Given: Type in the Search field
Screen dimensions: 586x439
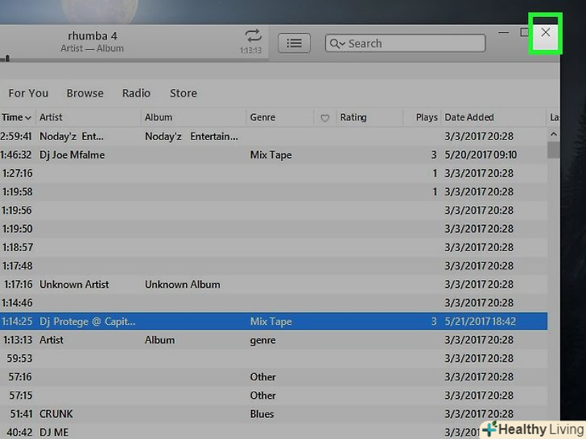Looking at the screenshot, I should tap(411, 43).
